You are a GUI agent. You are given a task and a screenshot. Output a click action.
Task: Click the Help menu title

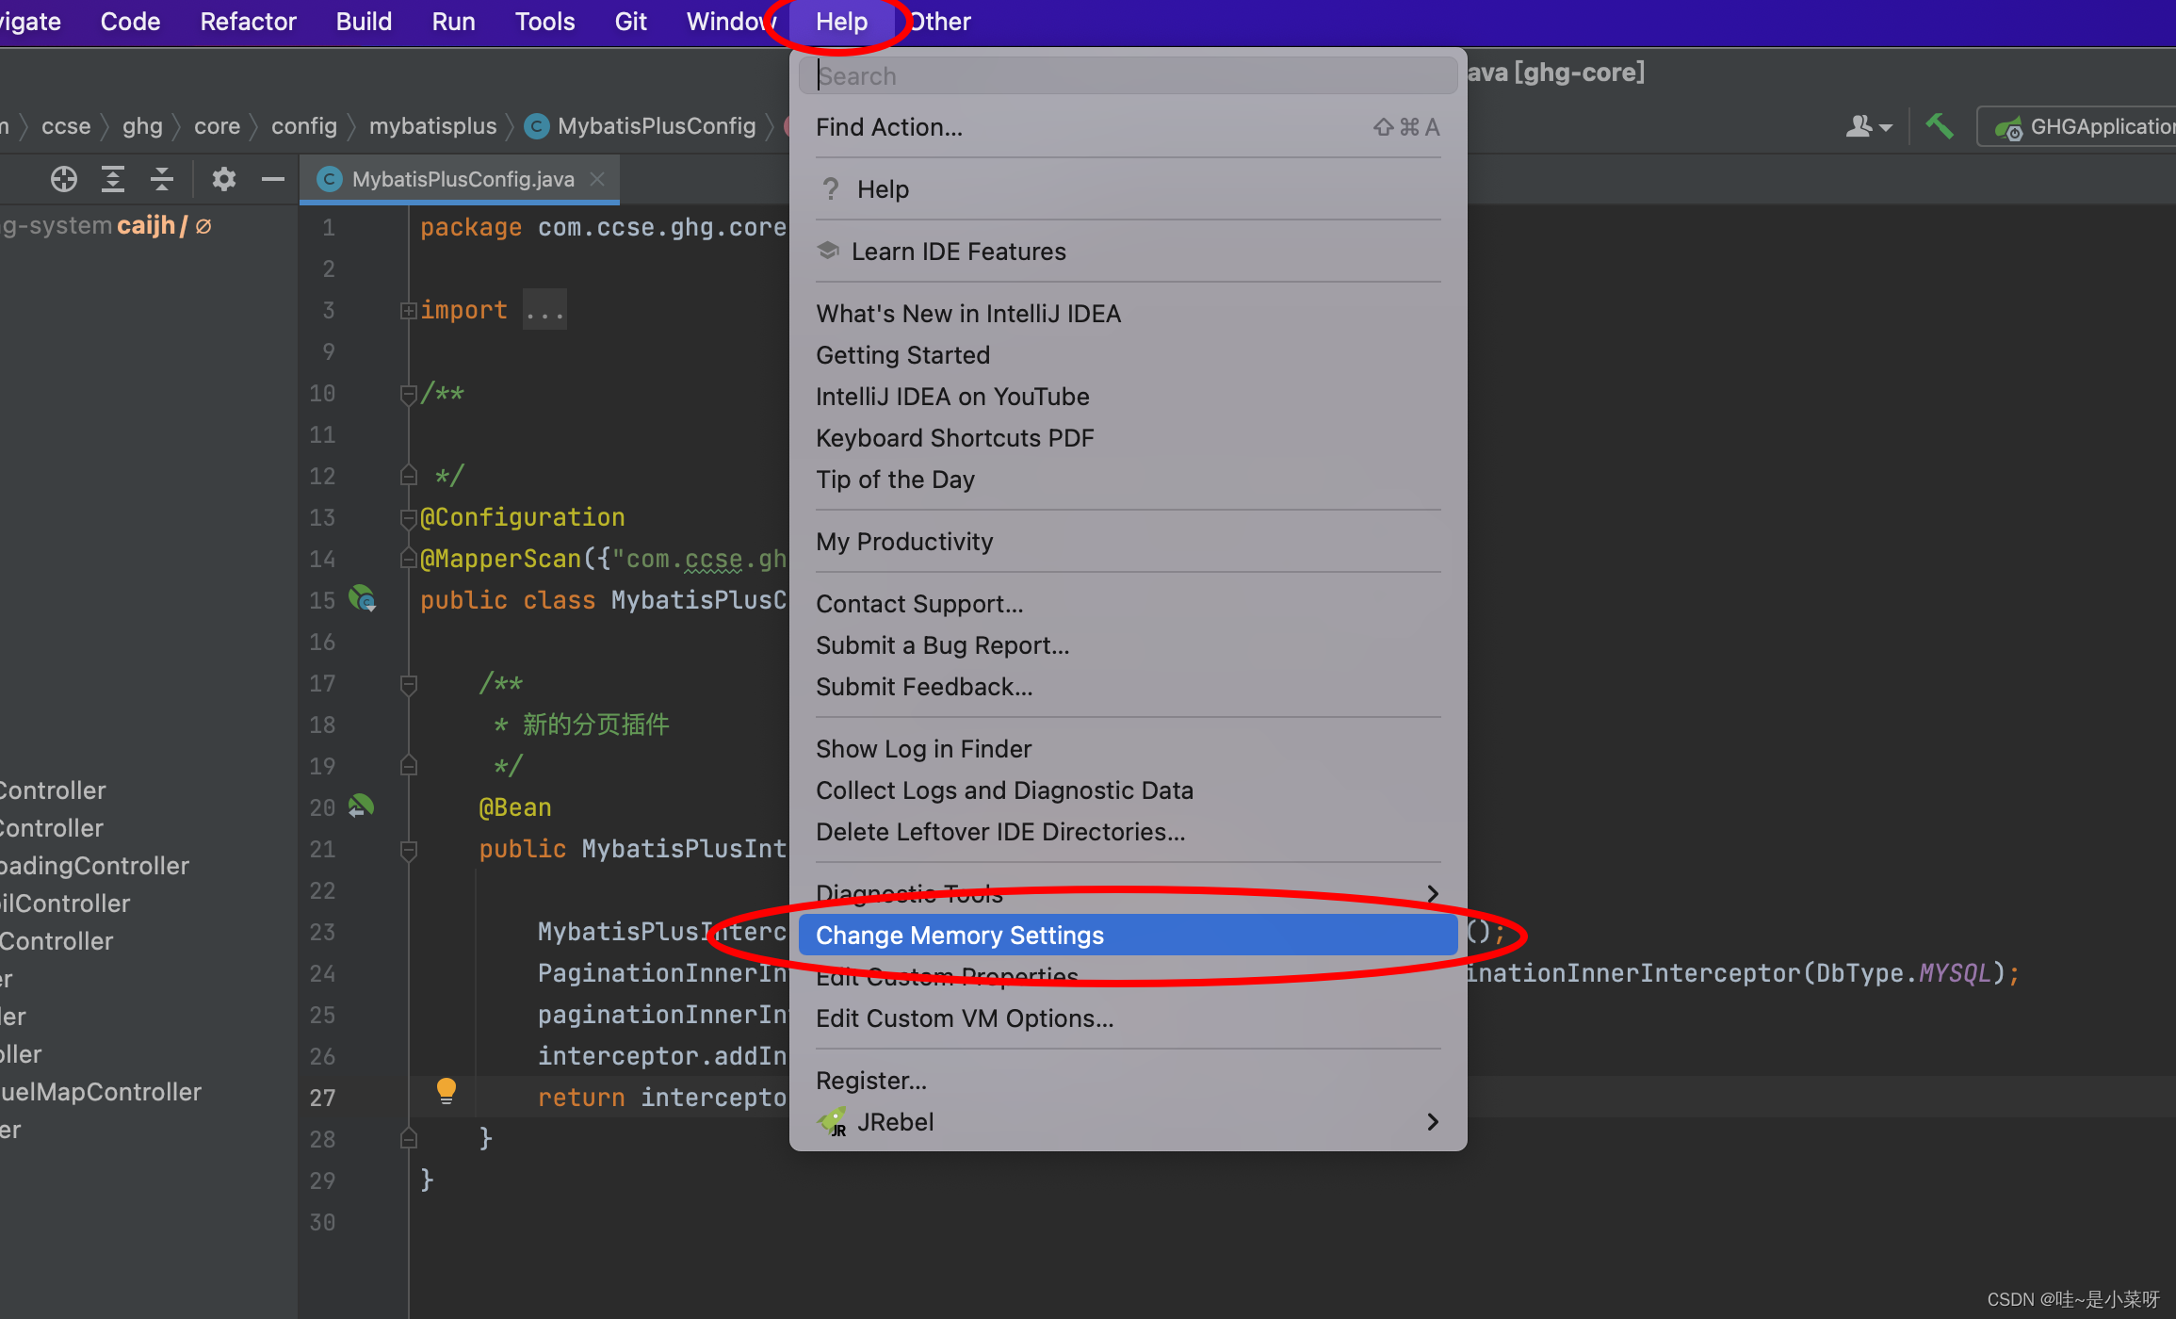tap(841, 21)
